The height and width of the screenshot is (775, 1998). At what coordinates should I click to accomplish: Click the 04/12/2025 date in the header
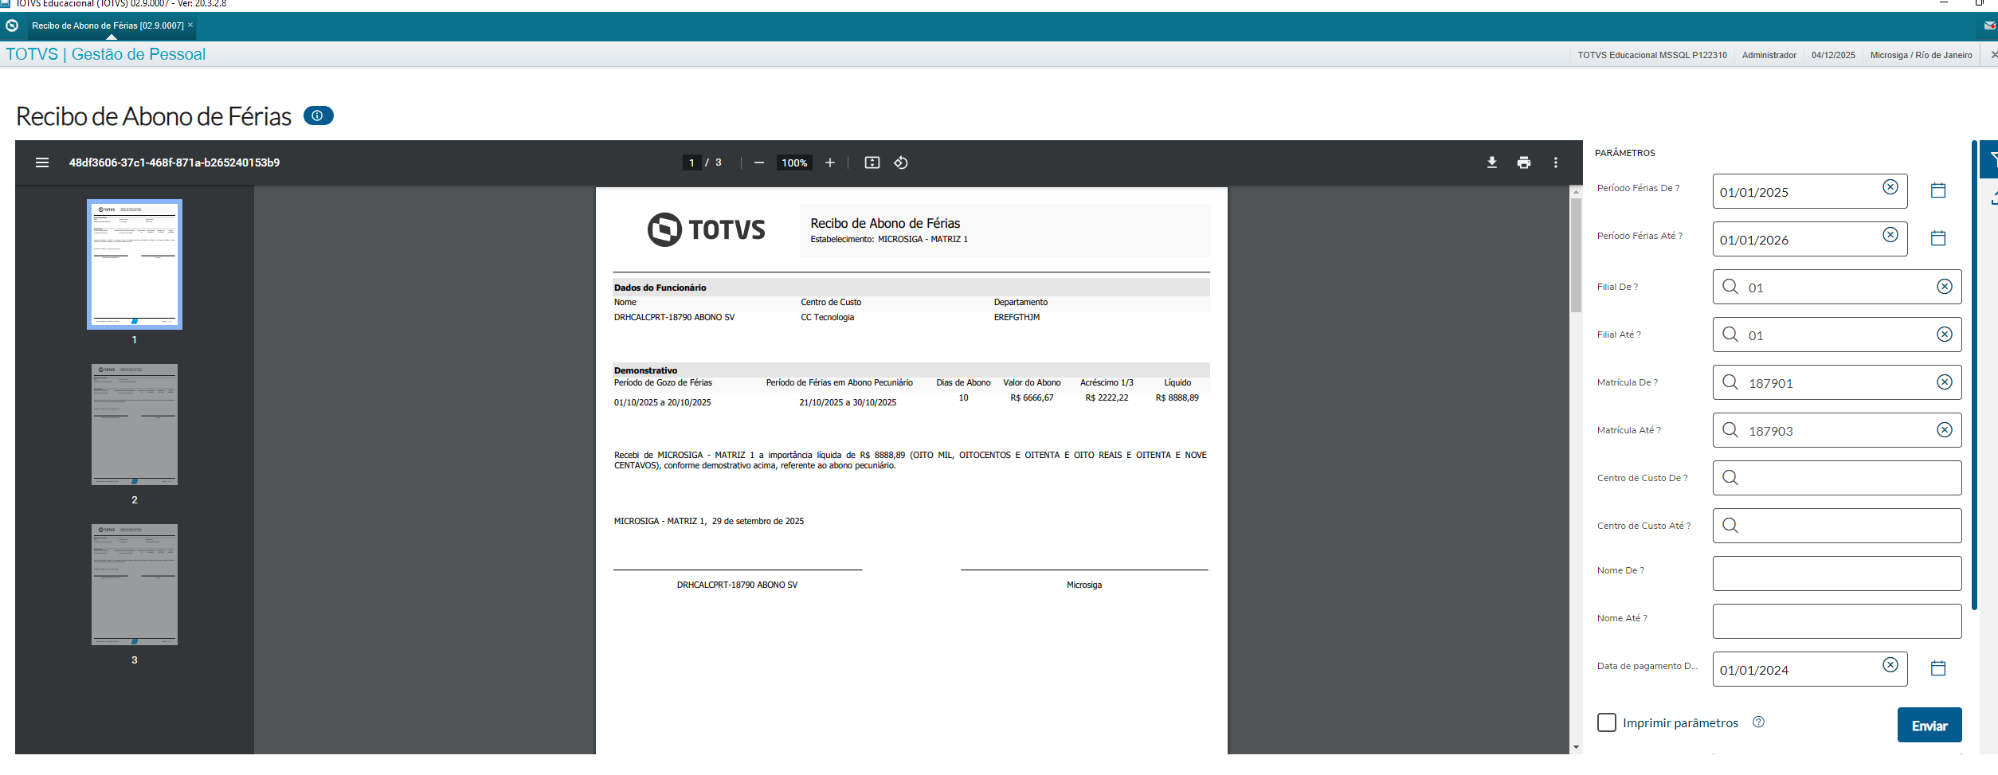[1833, 55]
